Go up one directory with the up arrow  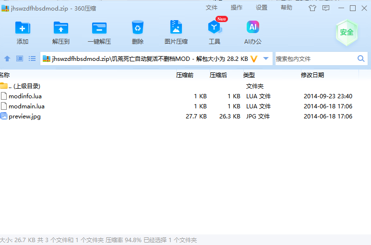click(7, 58)
